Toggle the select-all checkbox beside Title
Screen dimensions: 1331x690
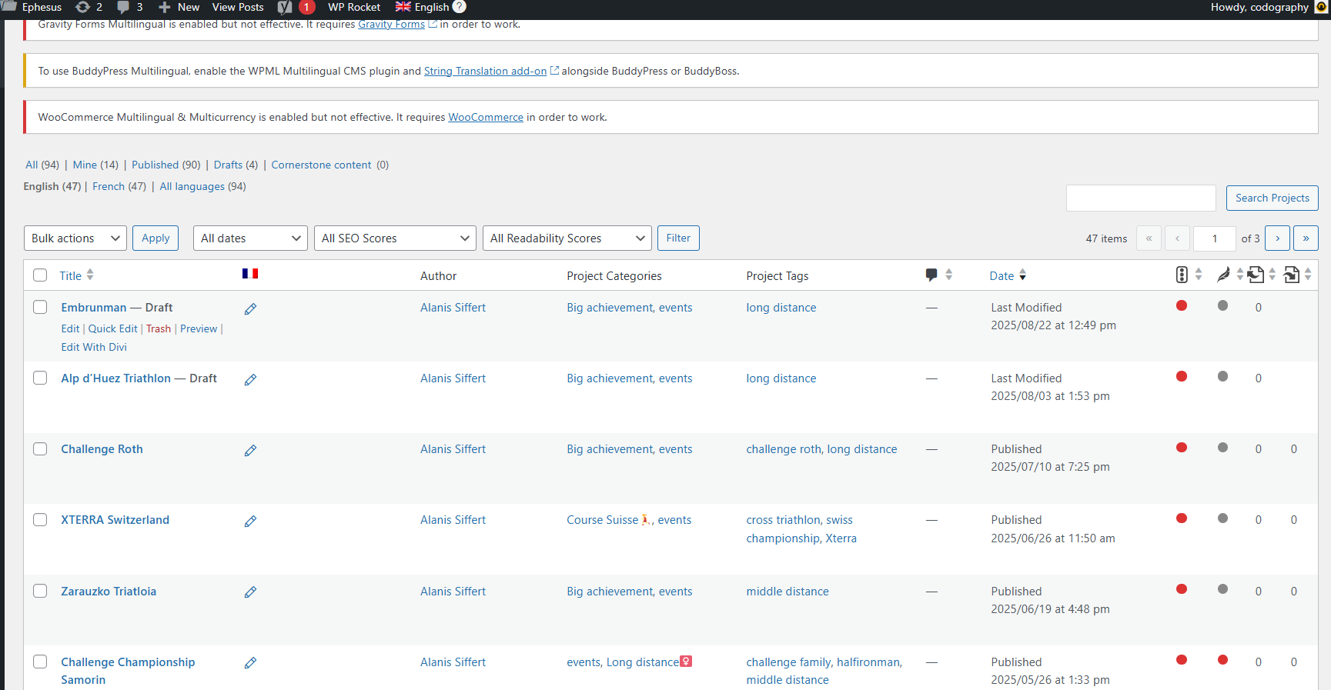click(x=40, y=275)
